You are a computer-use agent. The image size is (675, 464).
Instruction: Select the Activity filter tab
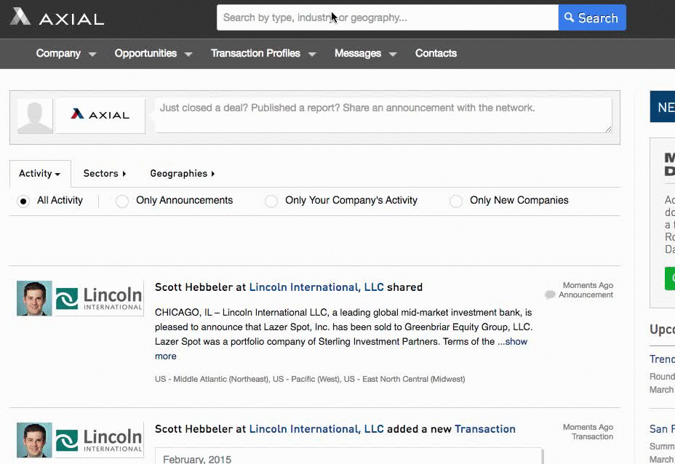coord(39,174)
